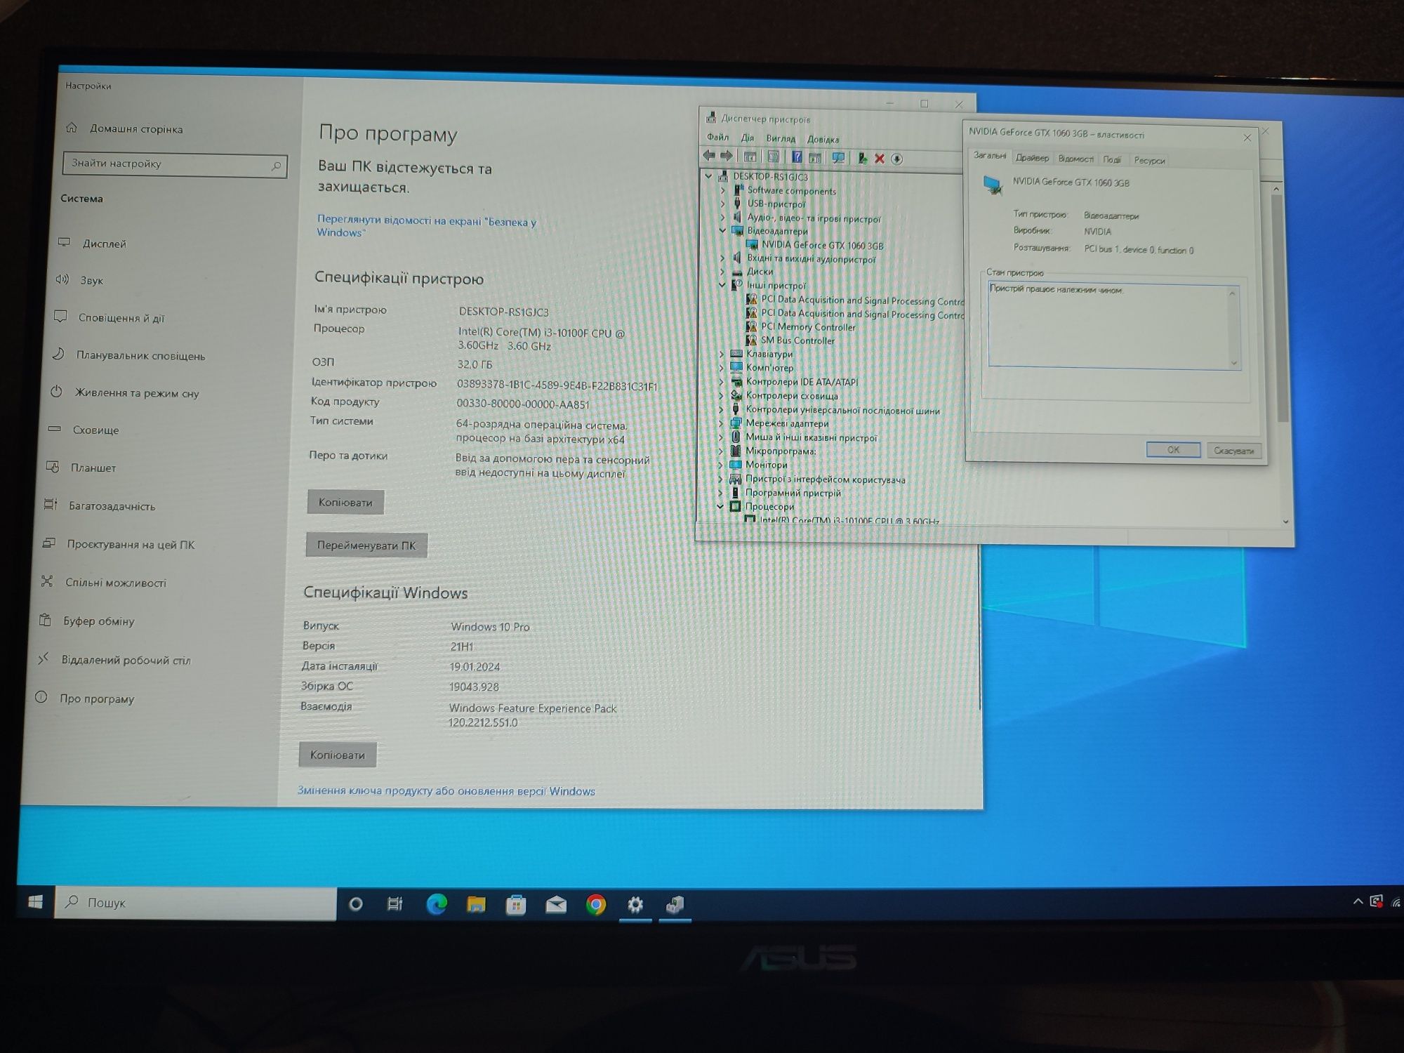Open the Вигляд menu in Device Manager
This screenshot has width=1404, height=1053.
781,138
